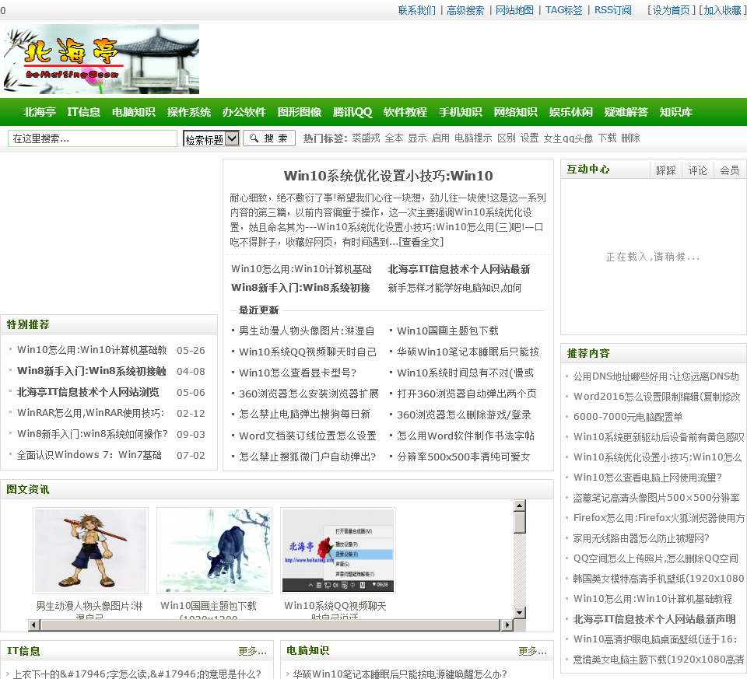Click the ink-painting ox thumbnail
747x679 pixels.
215,551
